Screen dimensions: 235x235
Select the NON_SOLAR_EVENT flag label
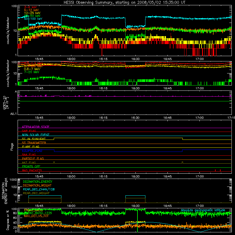36,135
